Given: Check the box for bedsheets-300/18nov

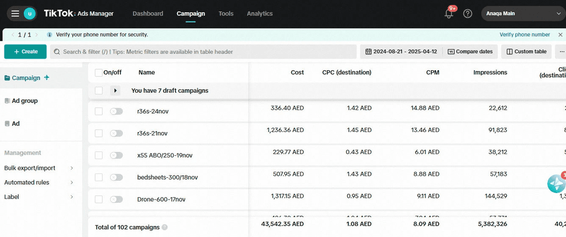Looking at the screenshot, I should (98, 177).
